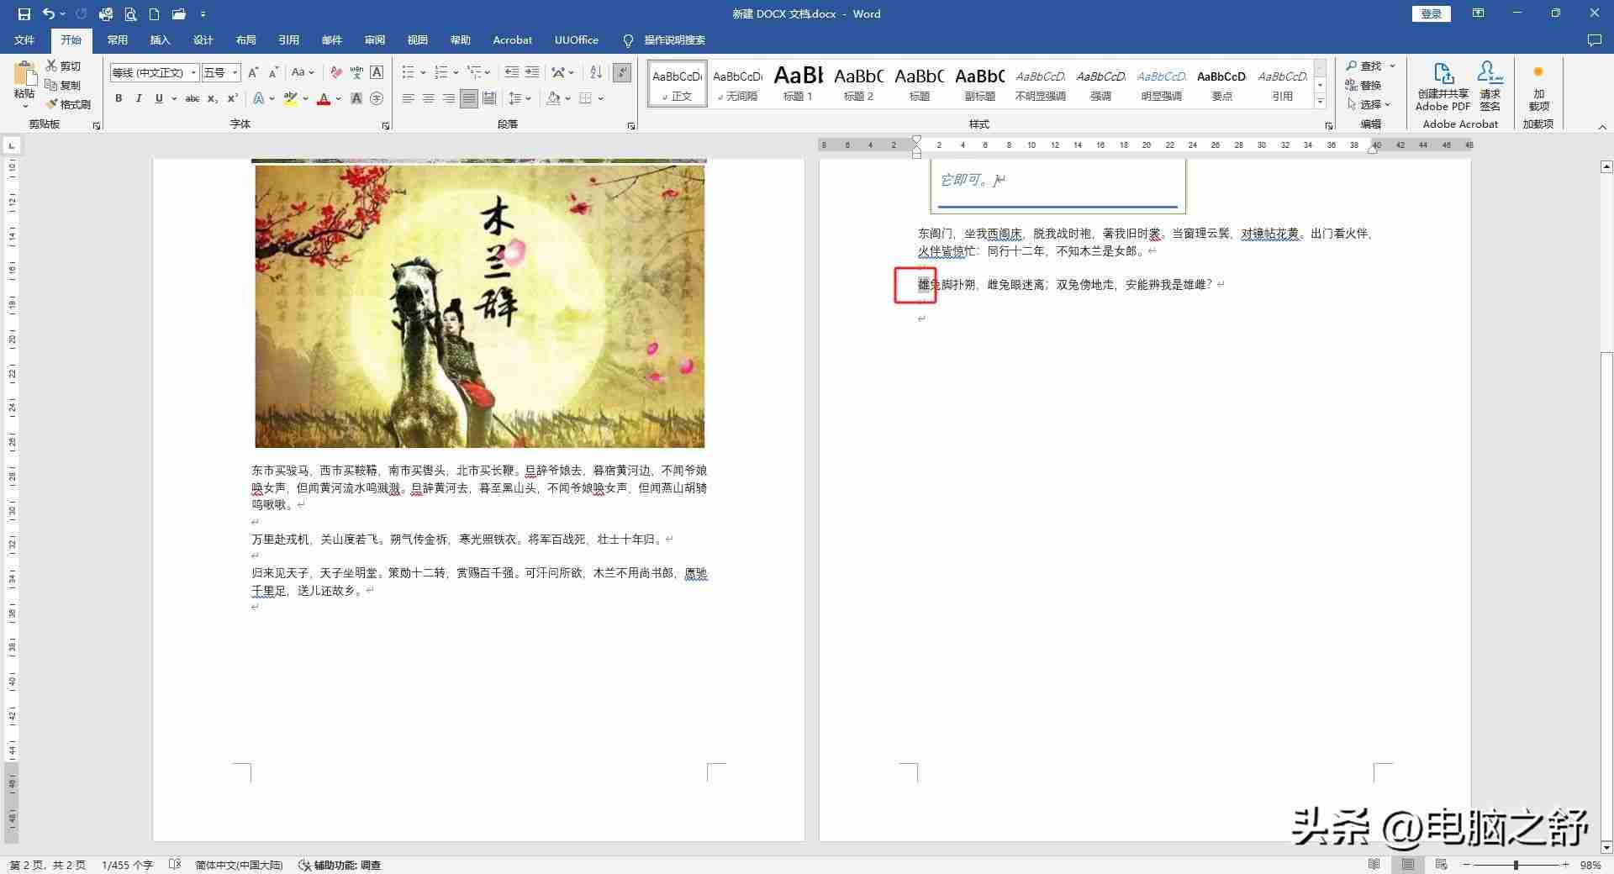The image size is (1614, 874).
Task: Click 替换 (Replace) in the editing group
Action: click(x=1363, y=85)
